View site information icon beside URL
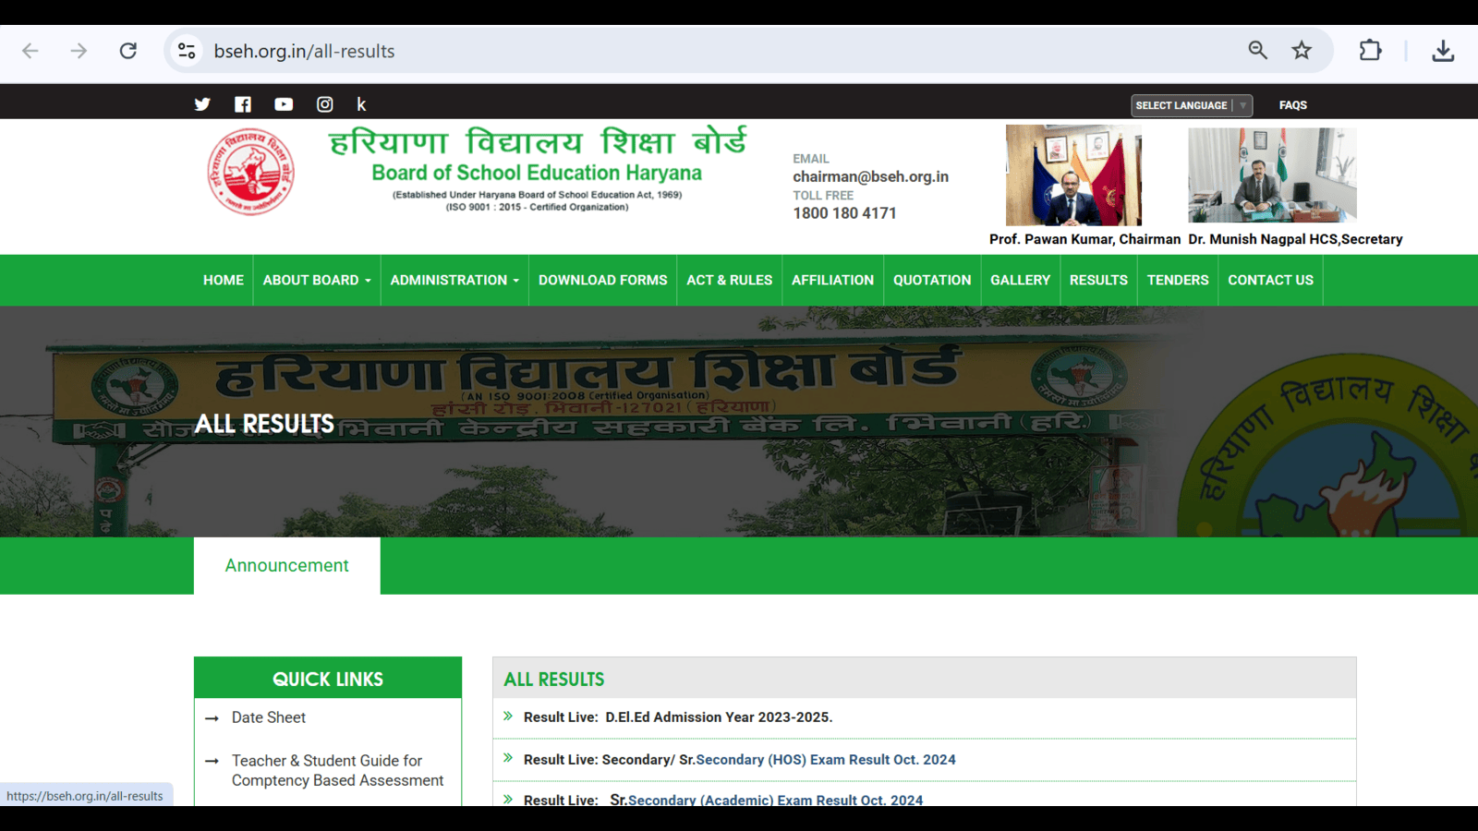Image resolution: width=1478 pixels, height=831 pixels. click(x=187, y=51)
